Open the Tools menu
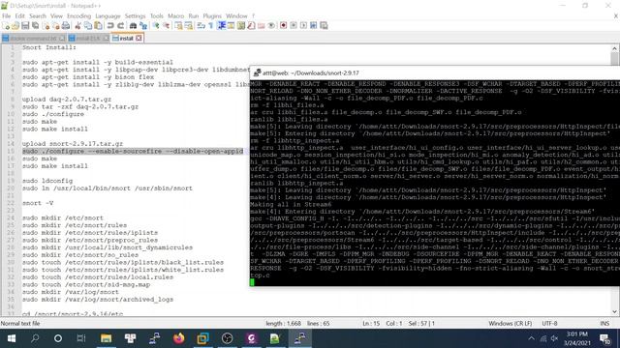620x348 pixels. tap(157, 15)
